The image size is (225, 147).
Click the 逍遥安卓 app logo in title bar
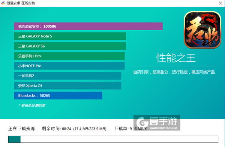(3, 3)
